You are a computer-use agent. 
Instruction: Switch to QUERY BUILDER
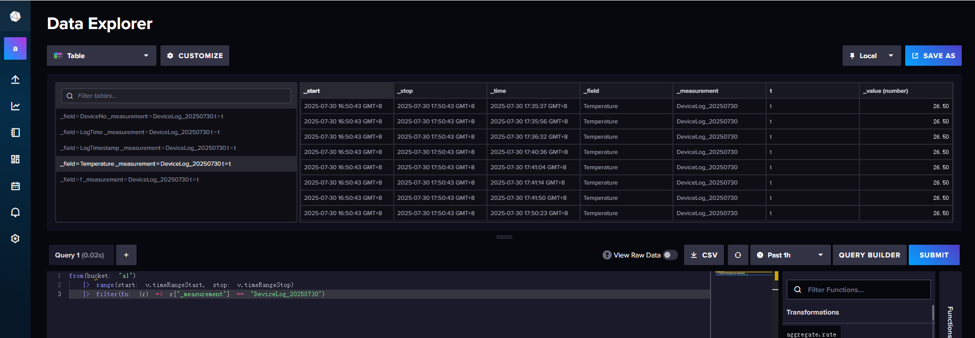(870, 255)
